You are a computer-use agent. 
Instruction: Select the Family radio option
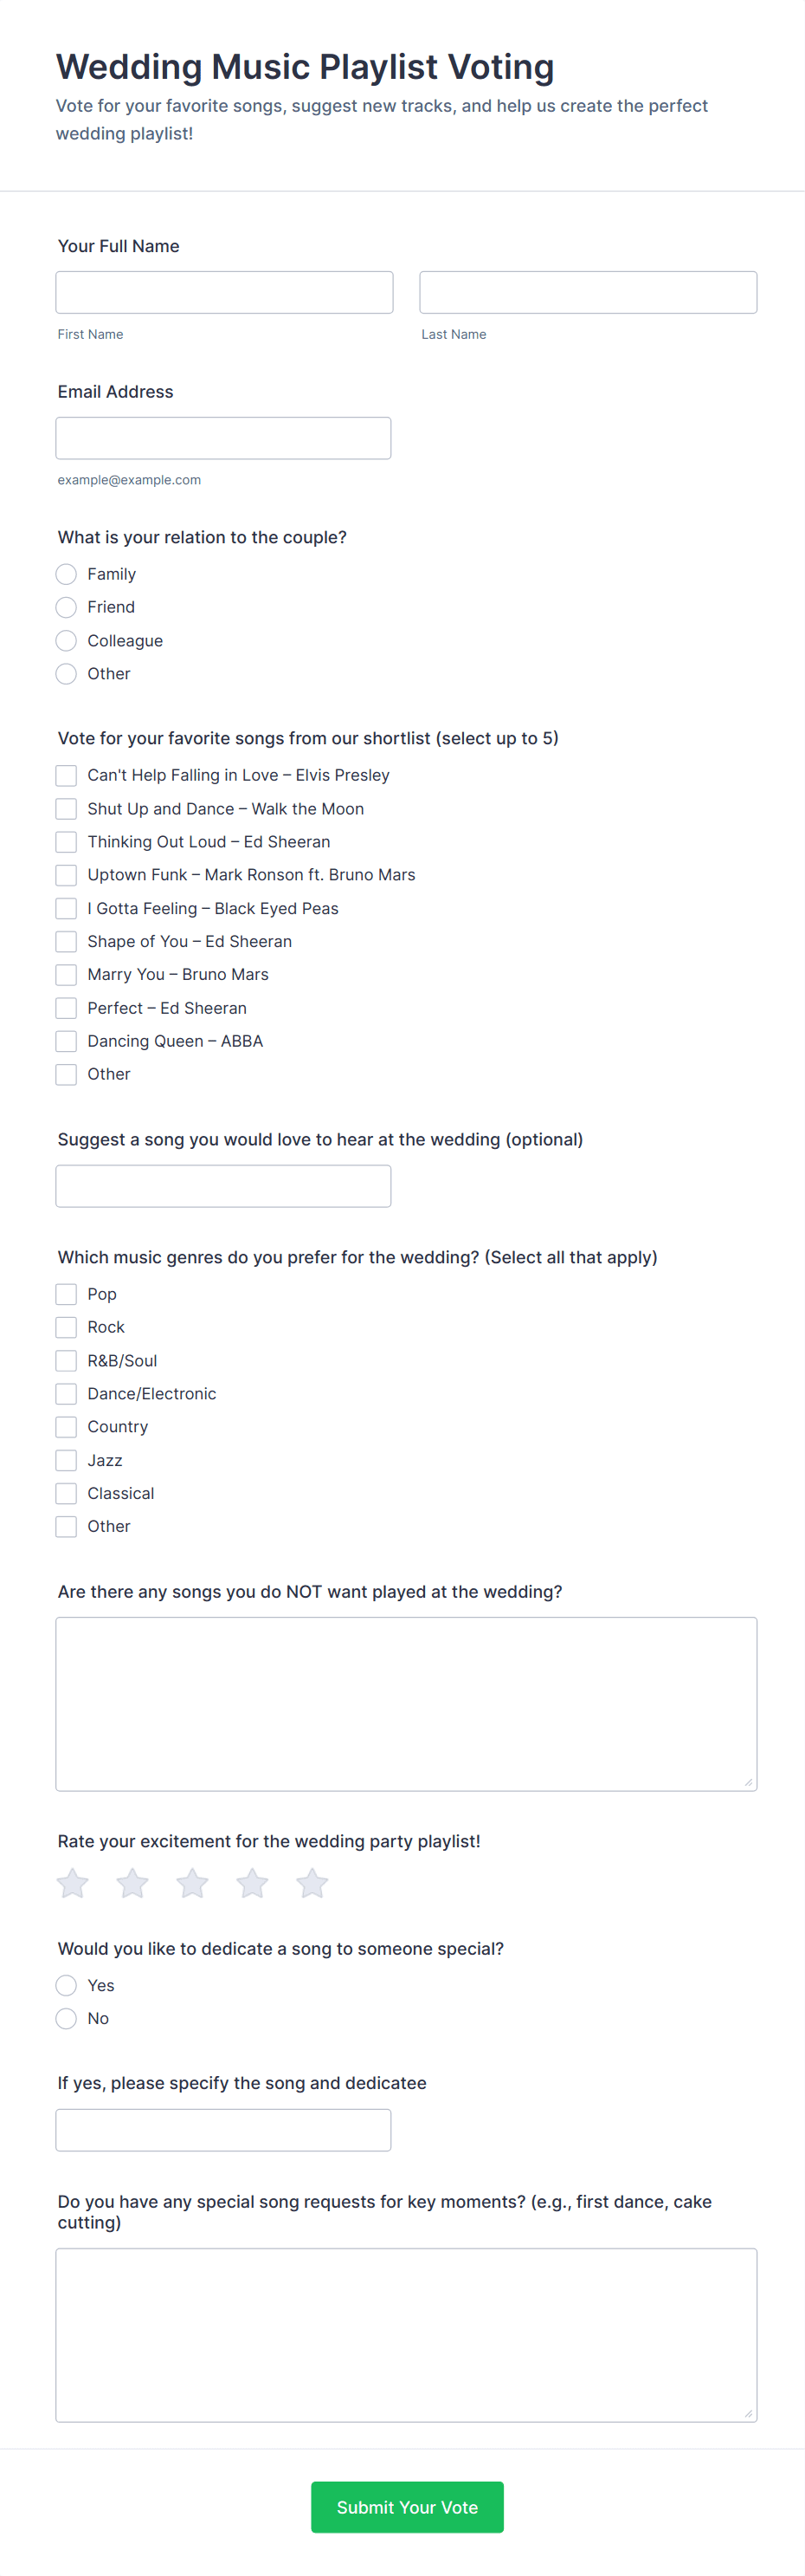point(66,574)
